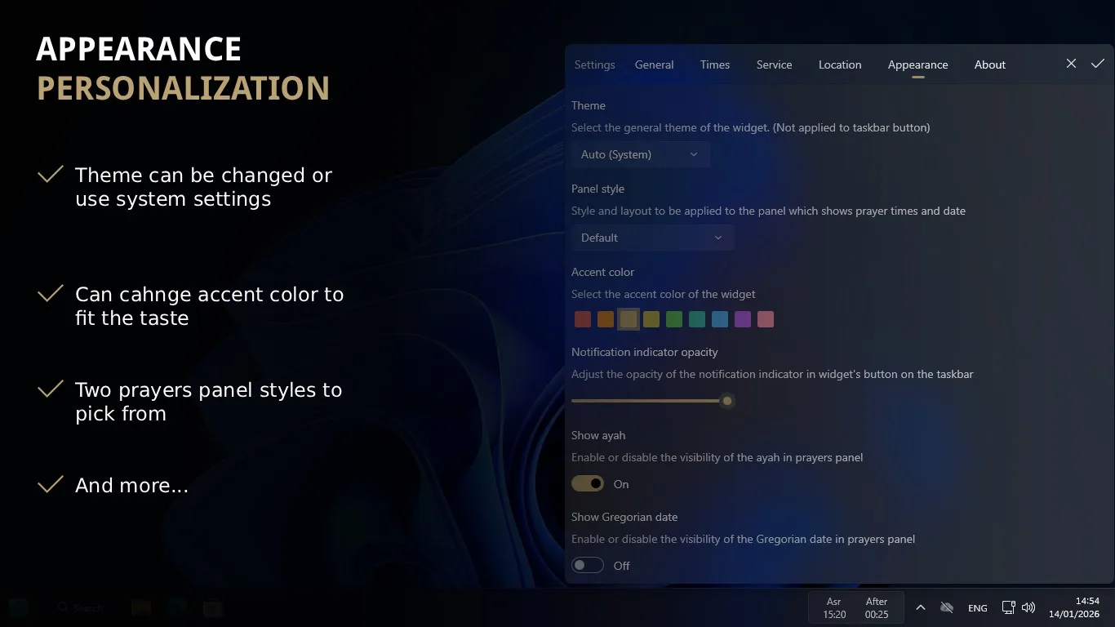Click the volume speaker tray icon
The height and width of the screenshot is (627, 1115).
pos(1028,607)
